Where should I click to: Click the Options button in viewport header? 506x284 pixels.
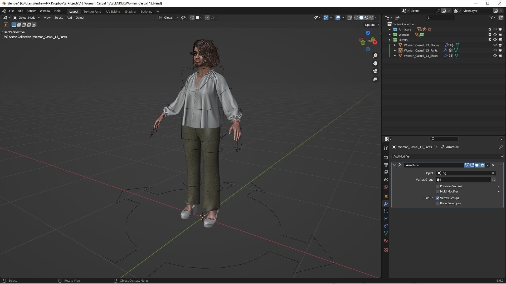(x=372, y=25)
